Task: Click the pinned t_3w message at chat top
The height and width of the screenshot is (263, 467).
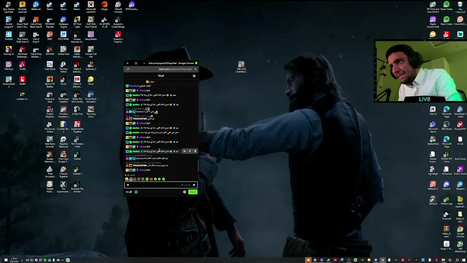Action: click(151, 82)
